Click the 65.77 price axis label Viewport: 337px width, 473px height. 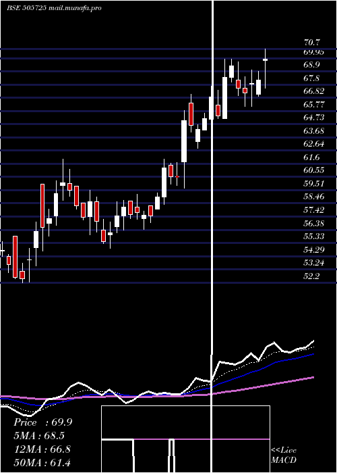[314, 104]
